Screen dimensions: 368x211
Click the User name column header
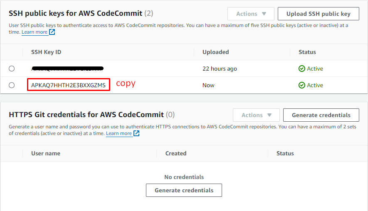46,153
